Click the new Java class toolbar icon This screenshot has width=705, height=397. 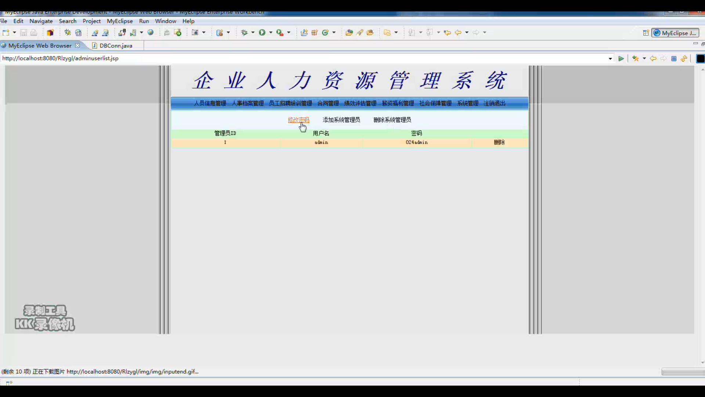coord(325,33)
